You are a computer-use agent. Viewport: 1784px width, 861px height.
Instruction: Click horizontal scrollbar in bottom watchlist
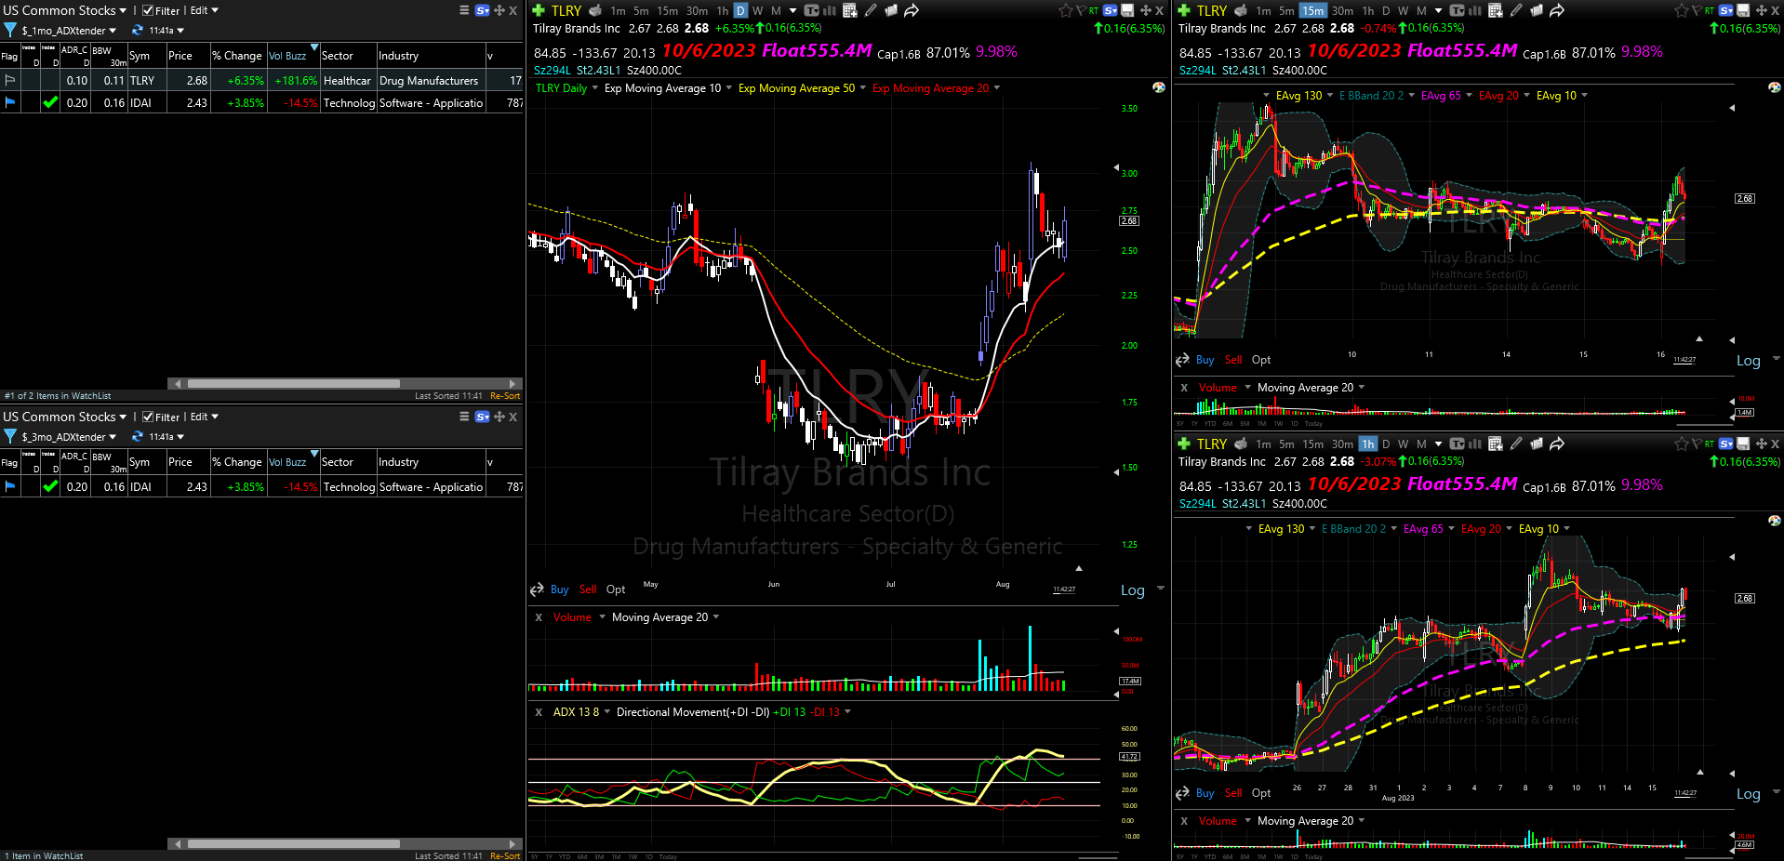(294, 844)
